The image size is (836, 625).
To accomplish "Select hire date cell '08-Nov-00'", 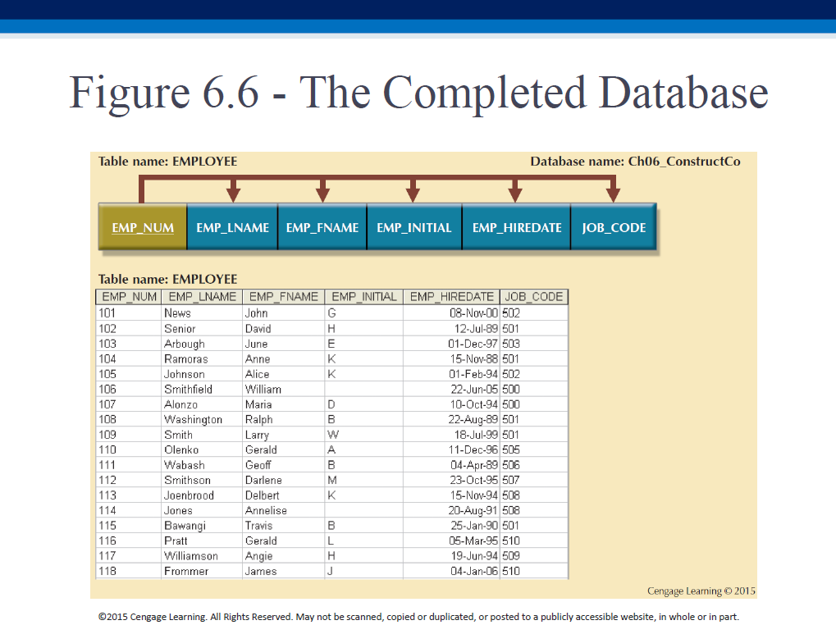I will click(451, 312).
